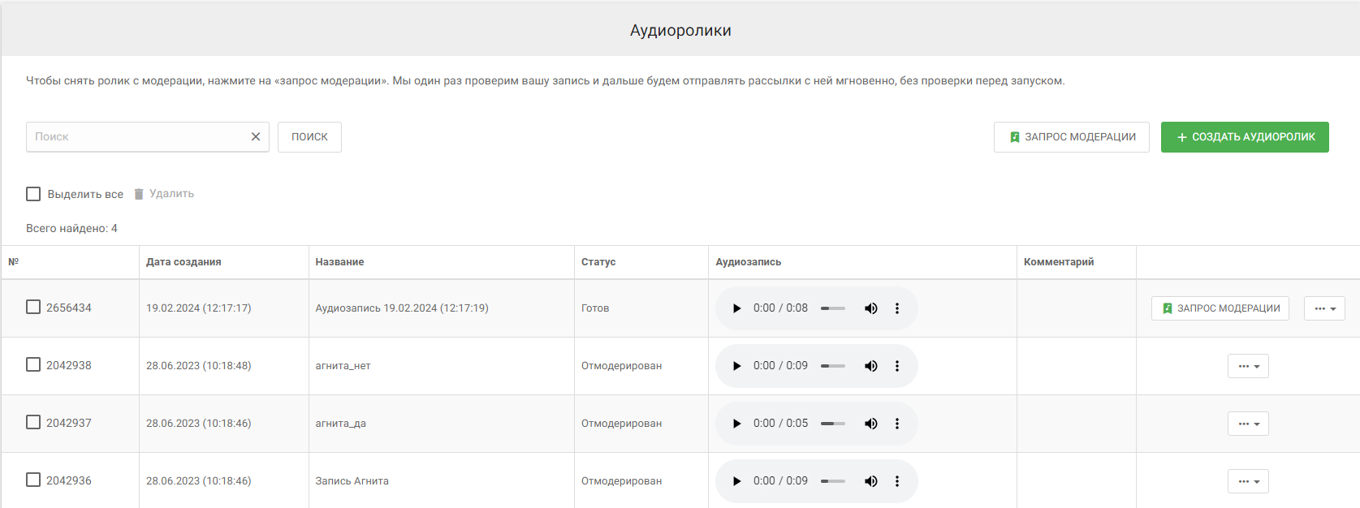1360x508 pixels.
Task: Mute the Запись Агнита audio player
Action: click(871, 481)
